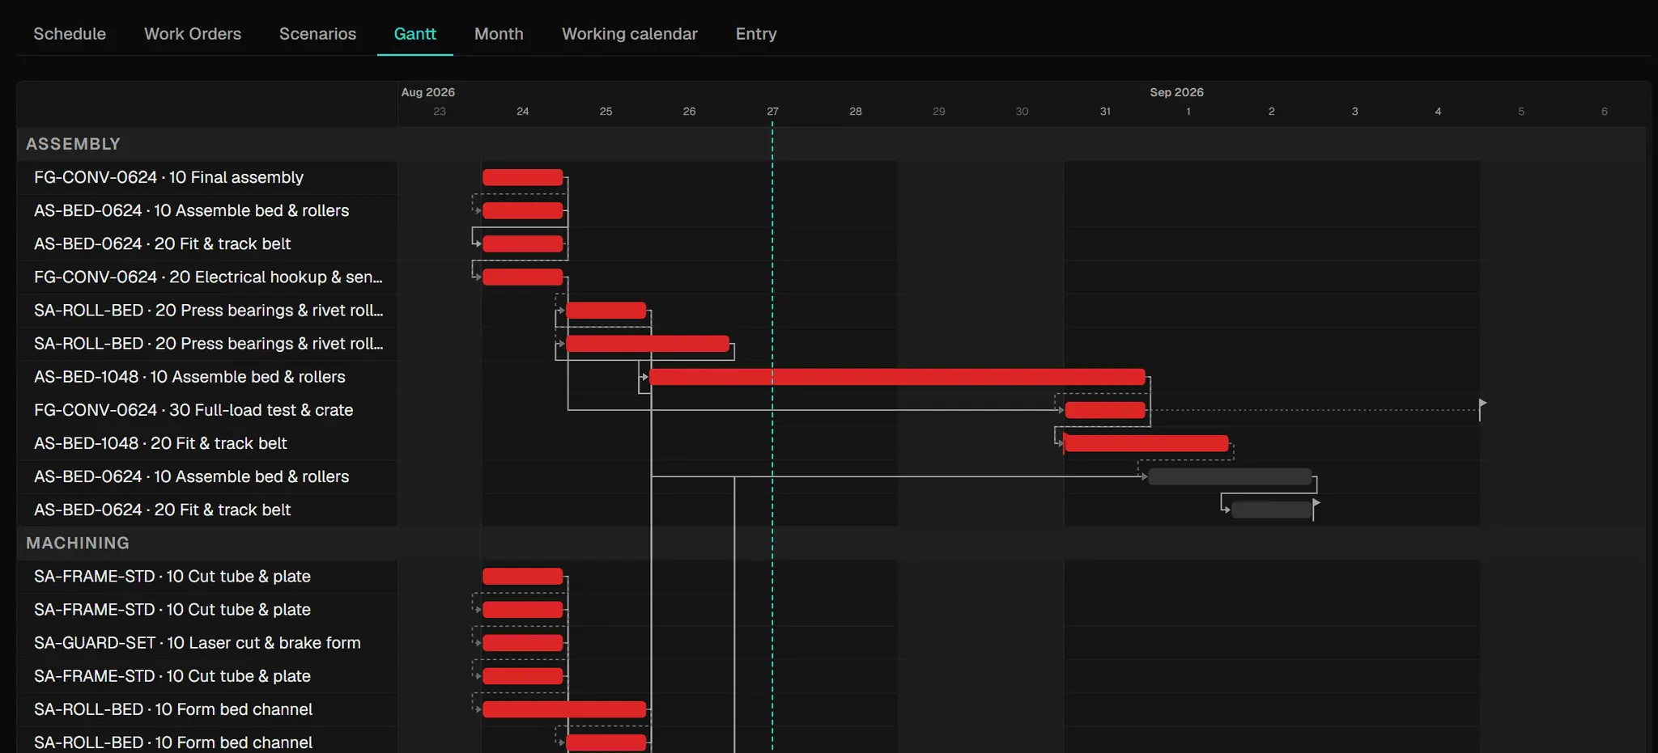This screenshot has width=1658, height=753.
Task: Select row AS-BED-1048 · 10 Assemble bed & rollers
Action: click(x=207, y=377)
